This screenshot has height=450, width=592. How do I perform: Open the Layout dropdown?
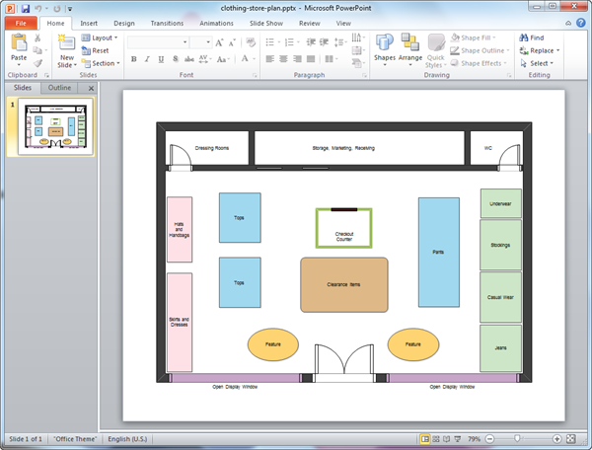click(100, 37)
